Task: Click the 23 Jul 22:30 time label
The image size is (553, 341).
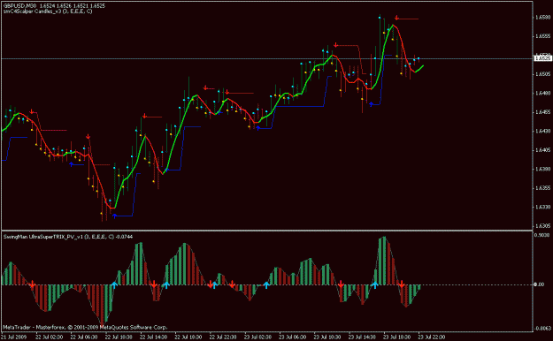Action: pos(432,337)
